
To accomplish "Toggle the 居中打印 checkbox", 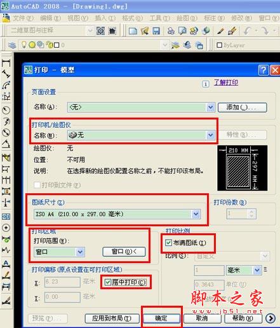I will (x=108, y=282).
